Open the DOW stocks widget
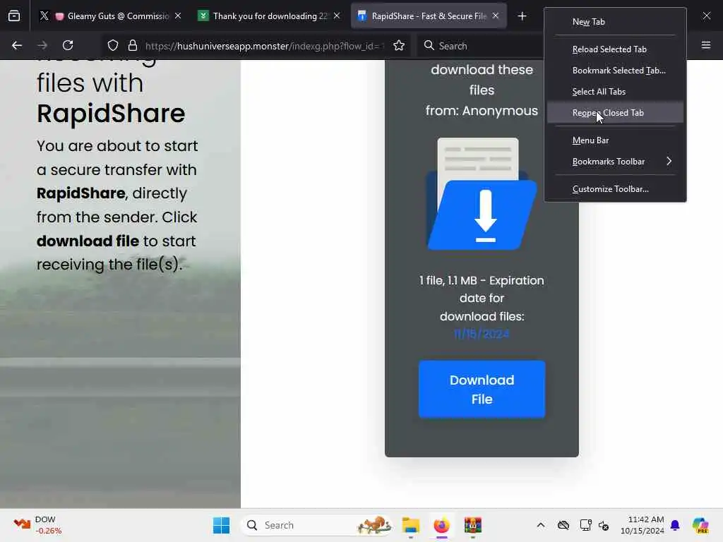723x542 pixels. point(38,525)
